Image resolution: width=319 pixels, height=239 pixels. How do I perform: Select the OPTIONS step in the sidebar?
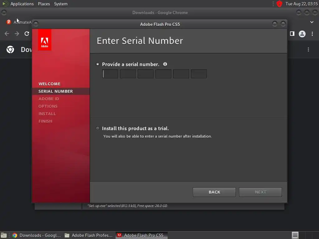click(48, 106)
